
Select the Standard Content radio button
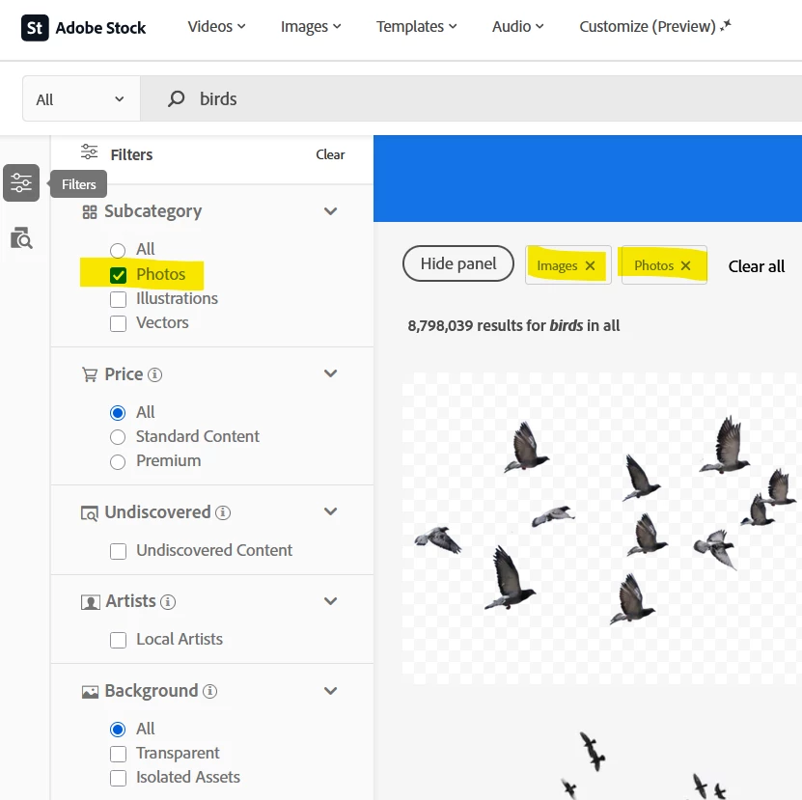pyautogui.click(x=118, y=437)
